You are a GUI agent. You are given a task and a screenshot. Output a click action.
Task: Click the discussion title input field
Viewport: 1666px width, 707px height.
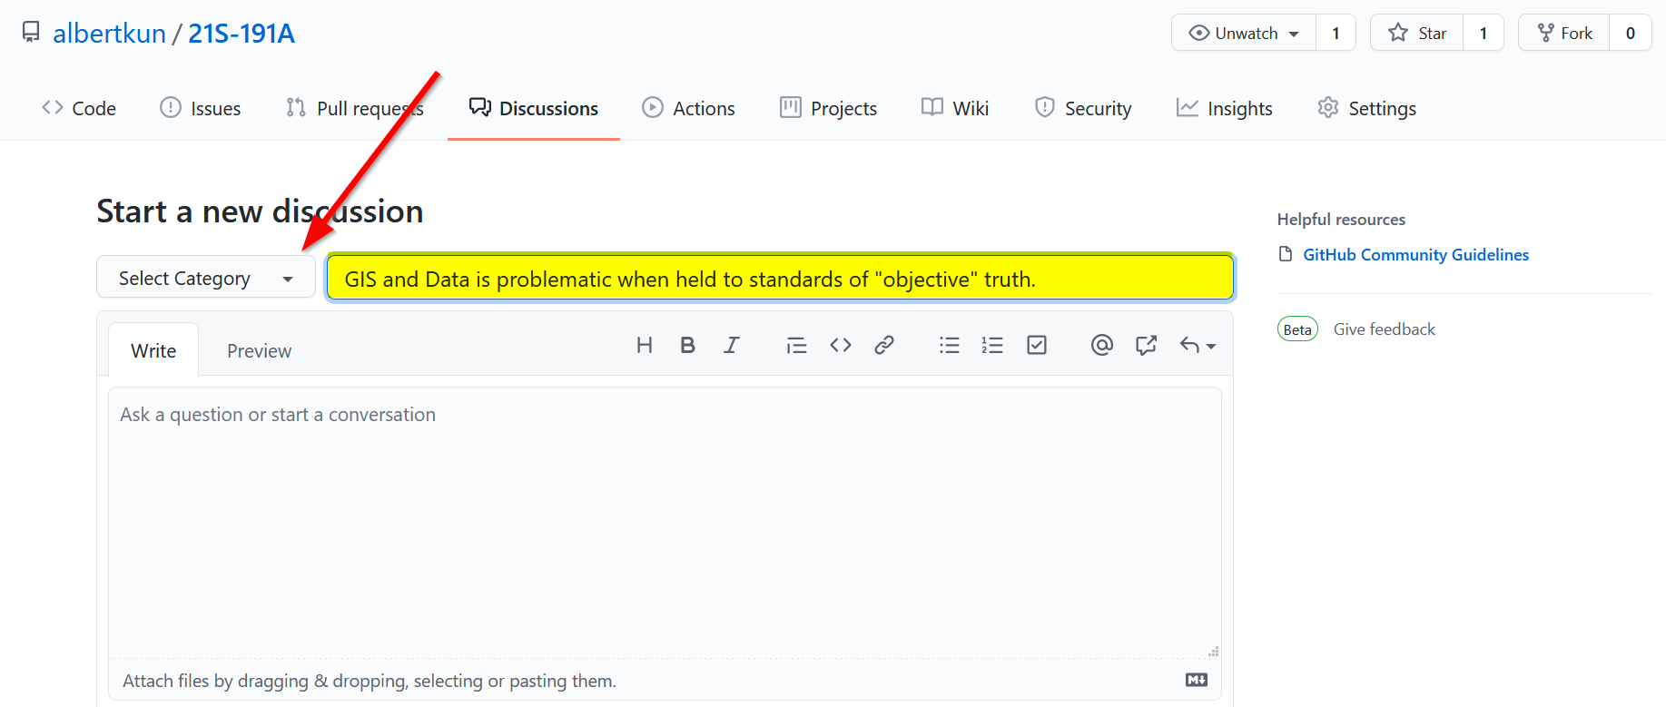(780, 278)
